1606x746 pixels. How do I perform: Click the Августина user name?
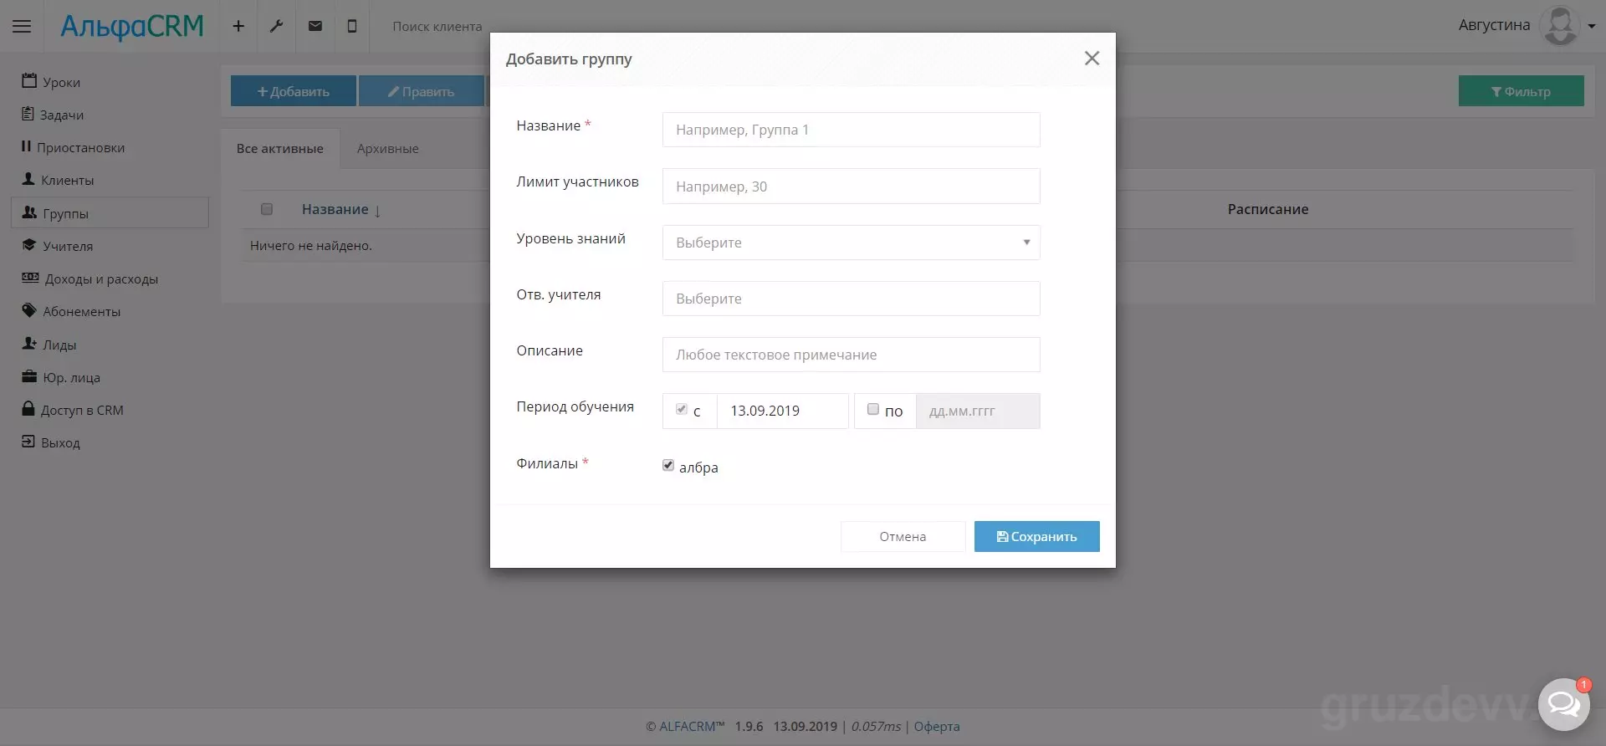pos(1494,25)
